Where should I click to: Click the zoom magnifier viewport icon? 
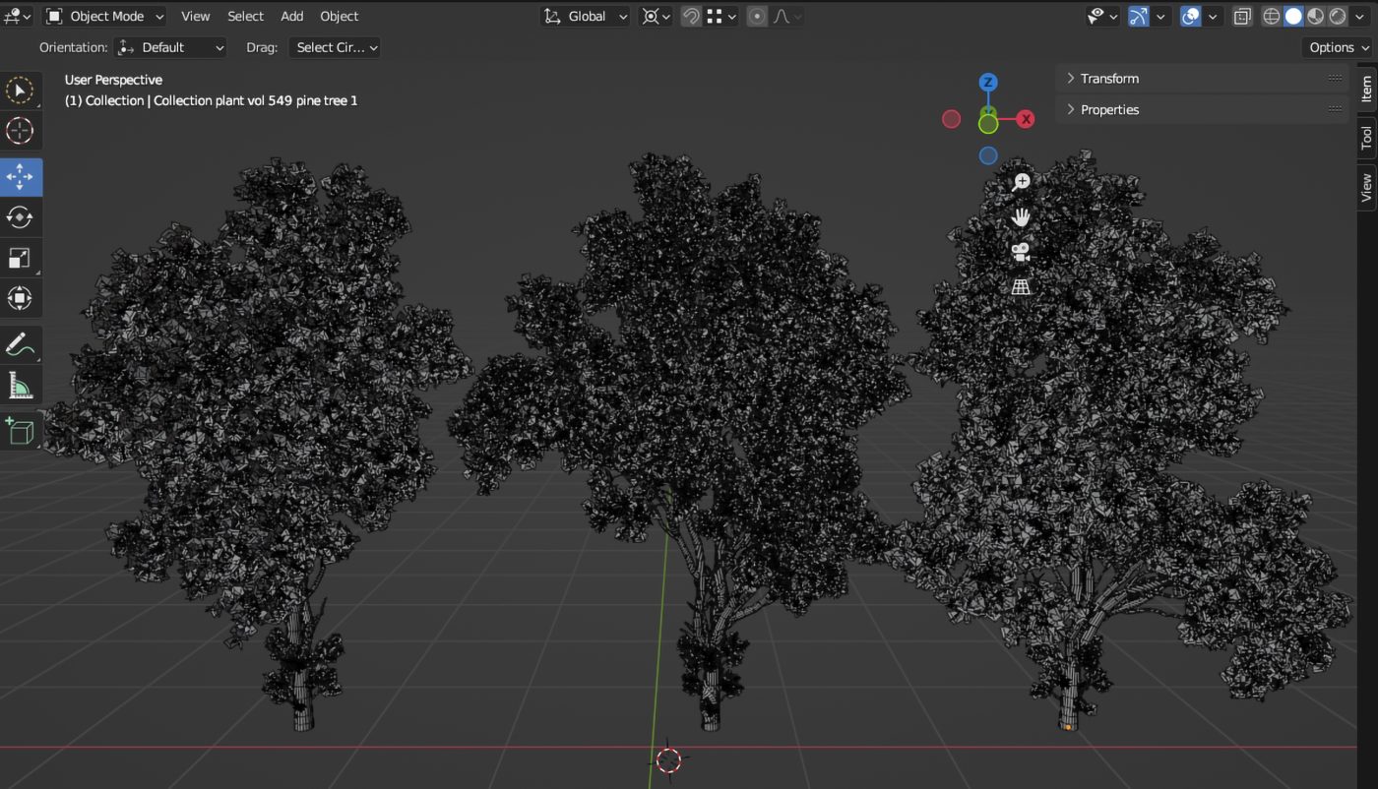[x=1022, y=182]
